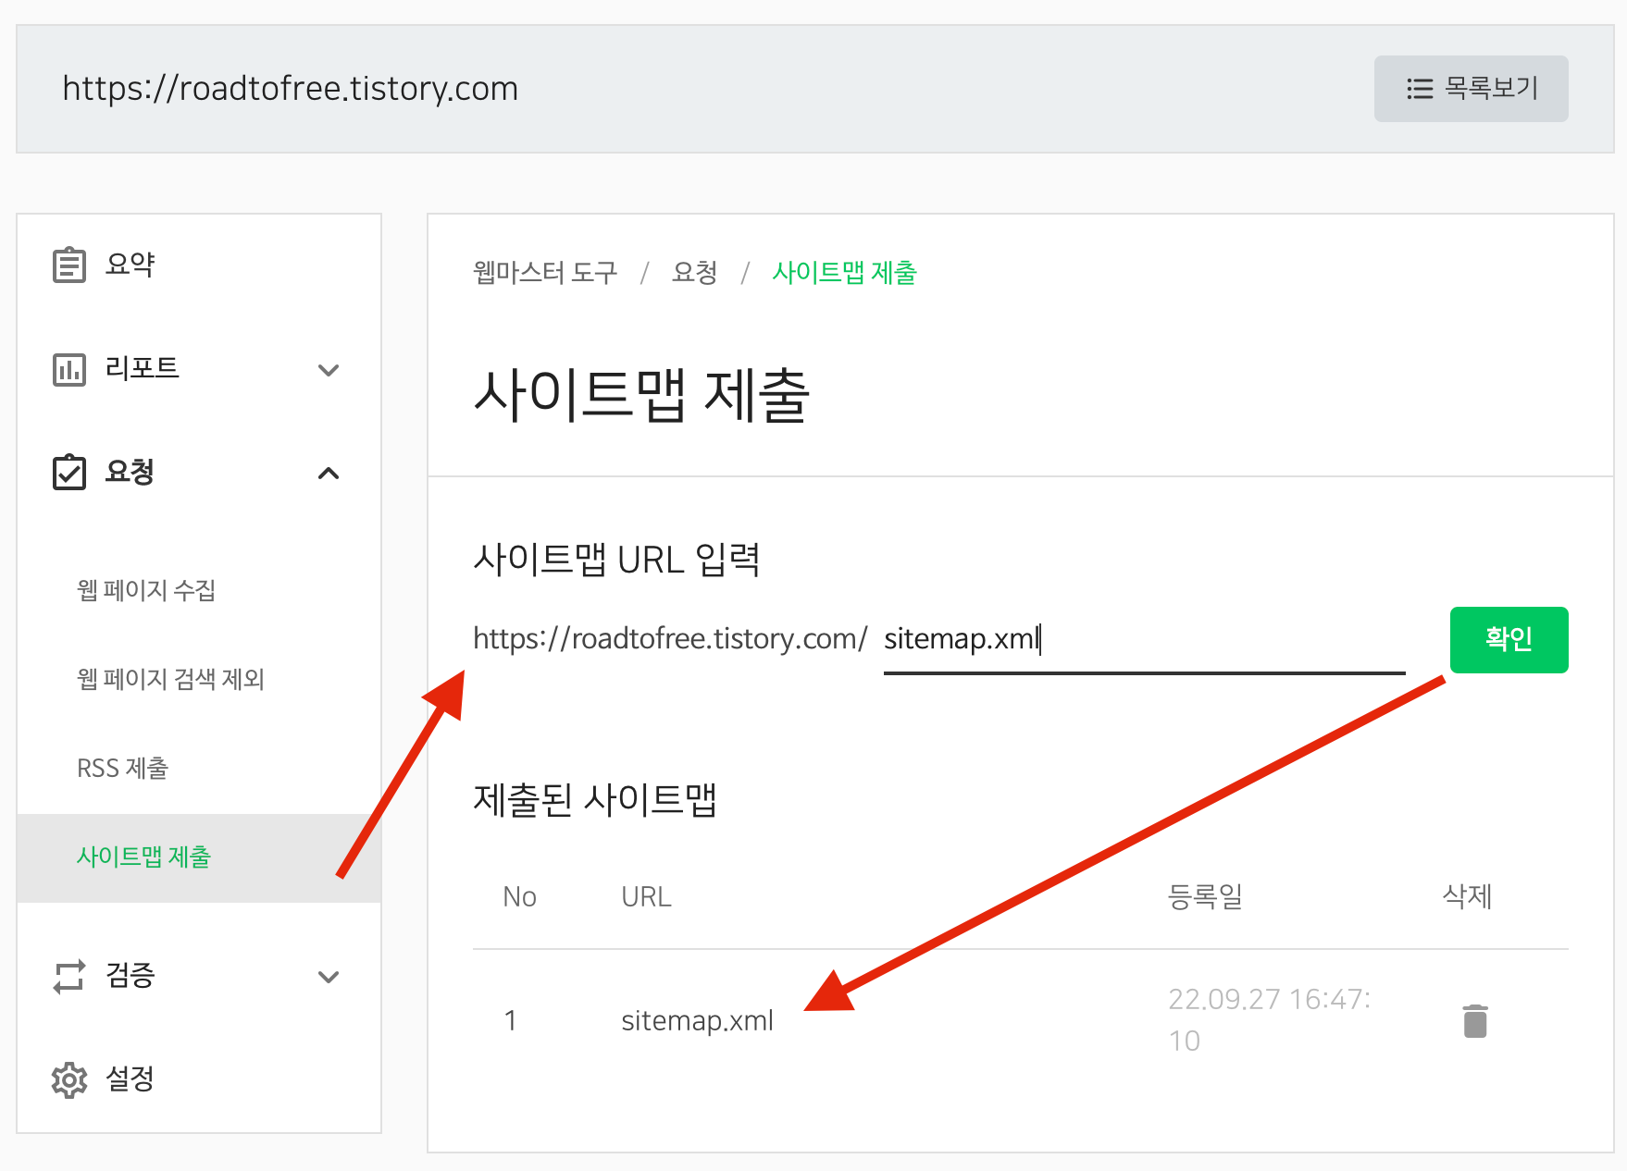
Task: Select 웹 페이지 검색 제외 in sidebar
Action: pyautogui.click(x=170, y=680)
